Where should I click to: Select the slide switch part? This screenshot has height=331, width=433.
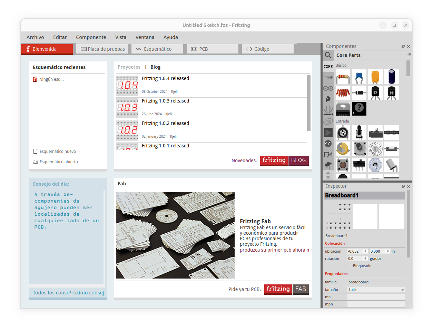click(359, 165)
